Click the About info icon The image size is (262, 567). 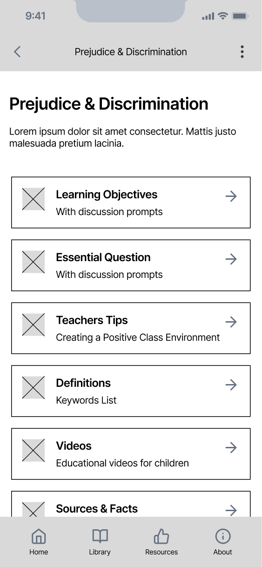point(223,536)
